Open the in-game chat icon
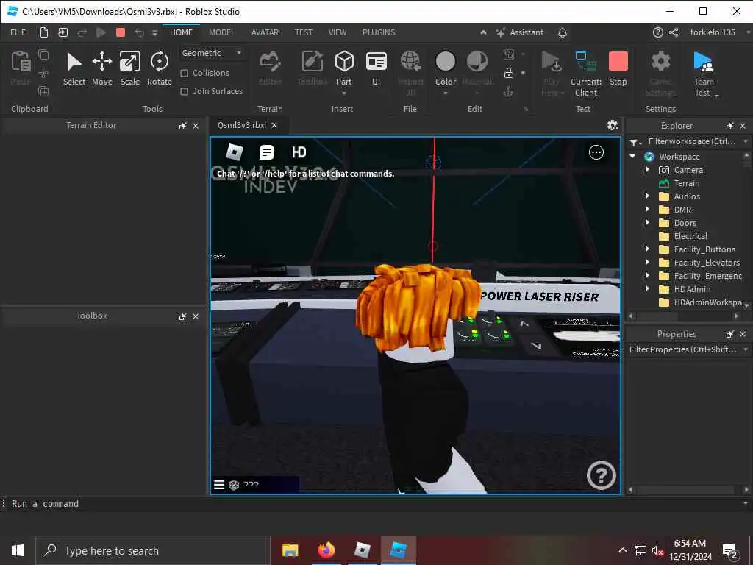 (266, 152)
